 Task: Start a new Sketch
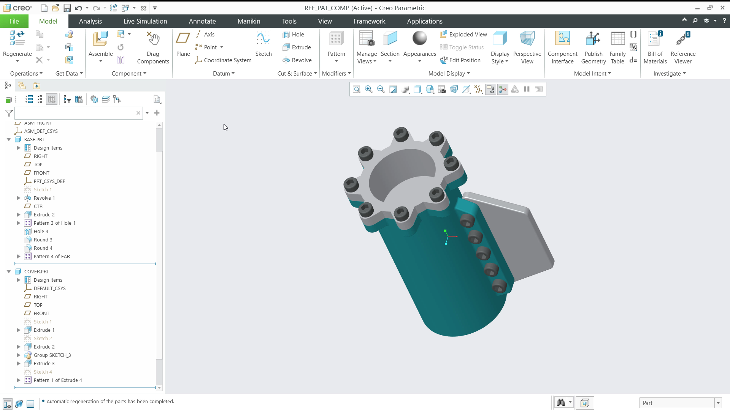[263, 44]
